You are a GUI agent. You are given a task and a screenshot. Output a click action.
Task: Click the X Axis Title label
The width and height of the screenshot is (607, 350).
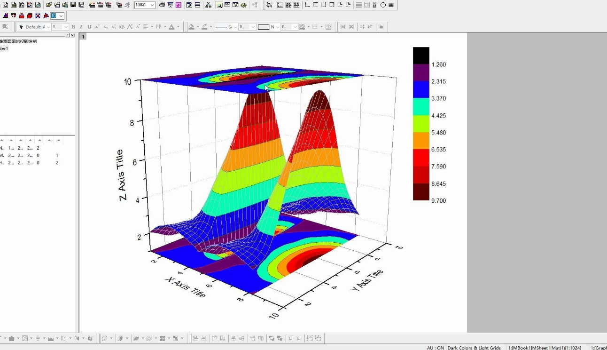(x=185, y=286)
